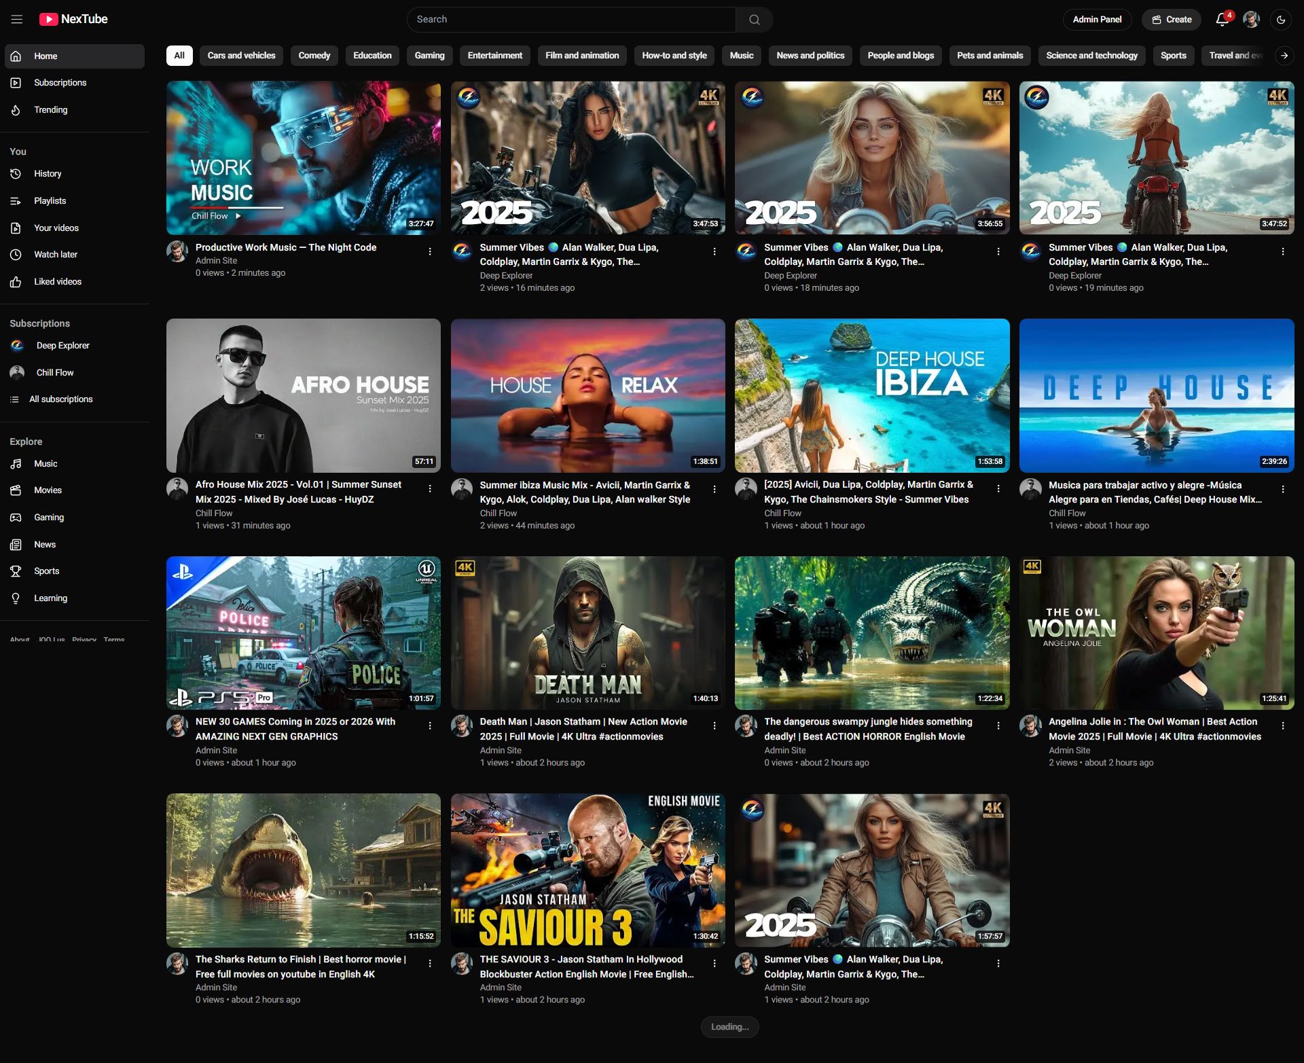Click the Create button
The image size is (1304, 1063).
pyautogui.click(x=1172, y=20)
